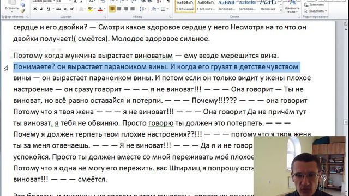
Task: Open highlight color dropdown arrow
Action: point(94,9)
